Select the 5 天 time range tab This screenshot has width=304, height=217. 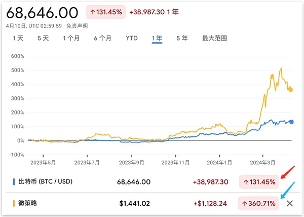point(43,38)
